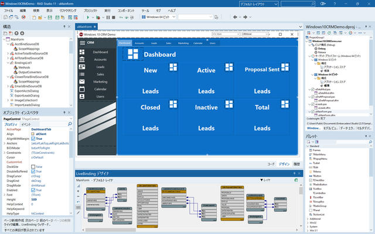Open the default layout dropdown in title bar

click(258, 4)
